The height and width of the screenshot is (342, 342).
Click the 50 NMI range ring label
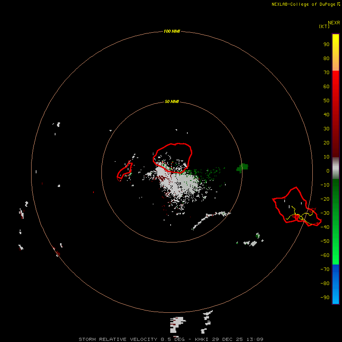click(172, 101)
